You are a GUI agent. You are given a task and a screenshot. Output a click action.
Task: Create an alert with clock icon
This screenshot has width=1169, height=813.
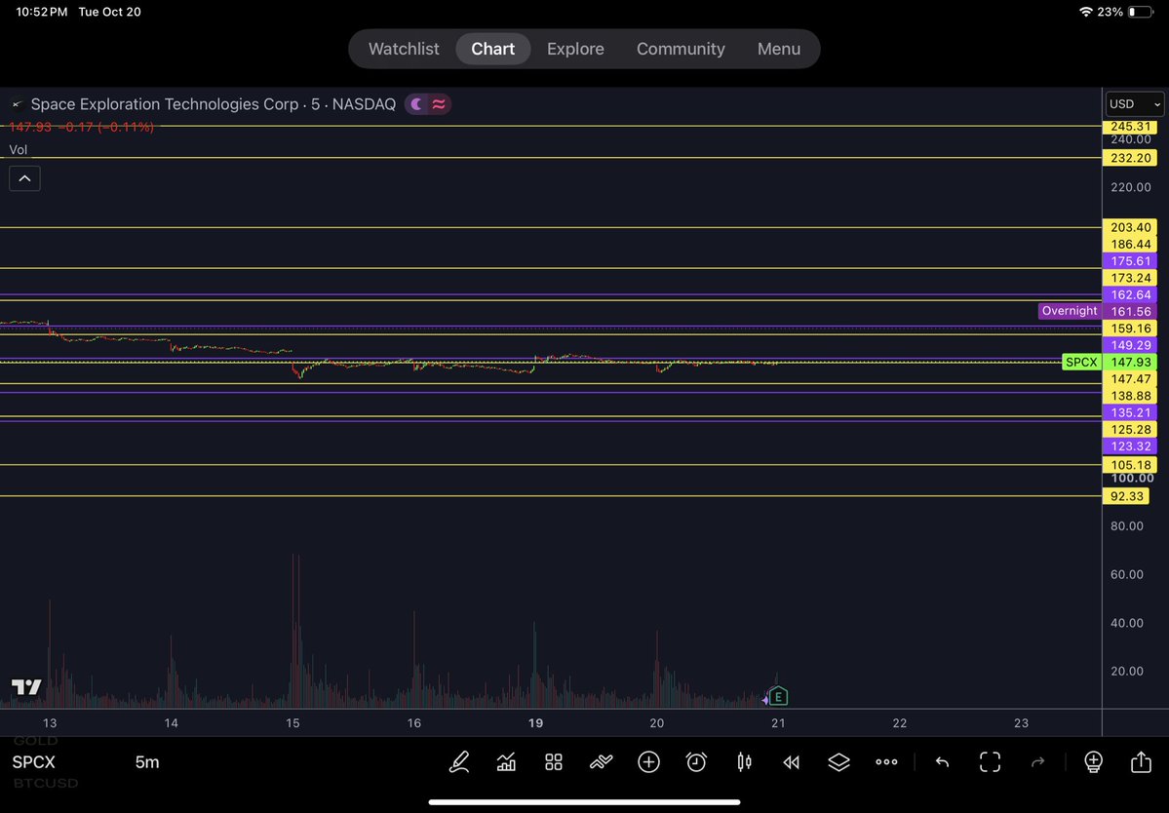tap(696, 762)
